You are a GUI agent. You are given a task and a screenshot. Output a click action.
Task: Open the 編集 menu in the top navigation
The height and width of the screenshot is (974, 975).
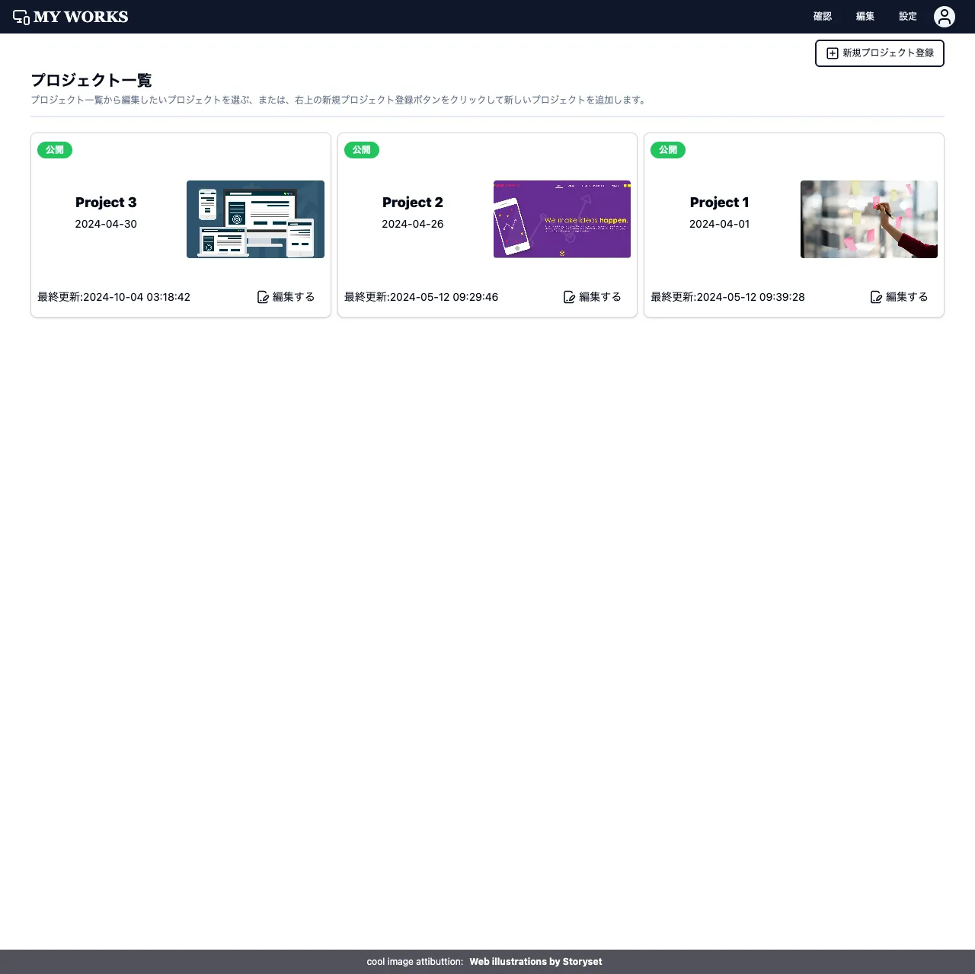(865, 17)
